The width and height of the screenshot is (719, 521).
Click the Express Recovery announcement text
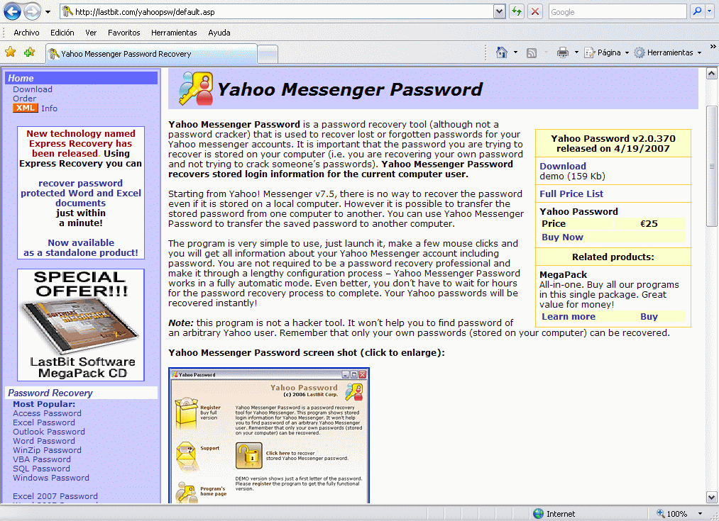click(81, 193)
